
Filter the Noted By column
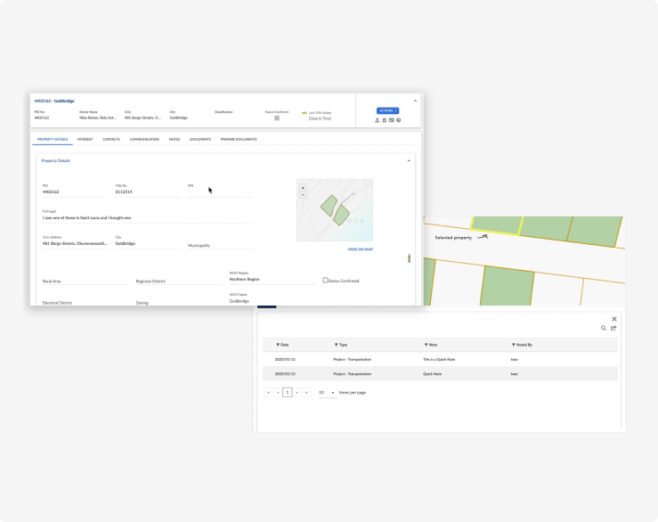pyautogui.click(x=513, y=345)
